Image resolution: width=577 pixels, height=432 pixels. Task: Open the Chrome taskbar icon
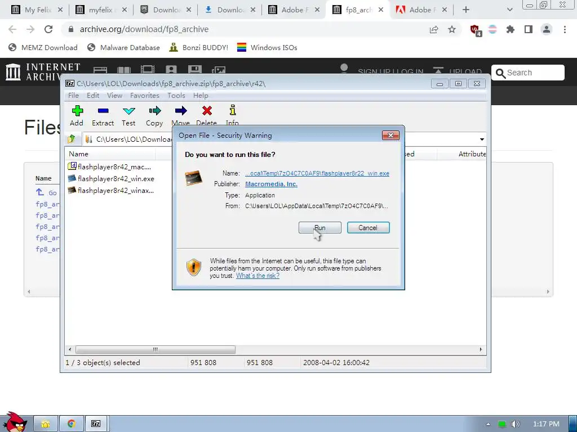[x=72, y=424]
